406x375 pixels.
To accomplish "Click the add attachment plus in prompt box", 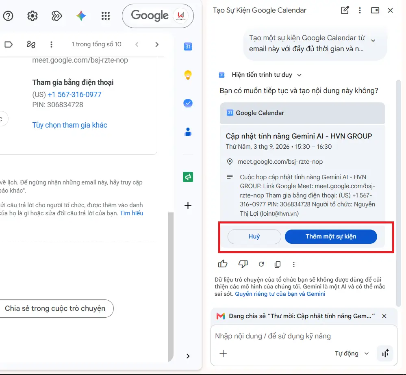I will [x=223, y=353].
